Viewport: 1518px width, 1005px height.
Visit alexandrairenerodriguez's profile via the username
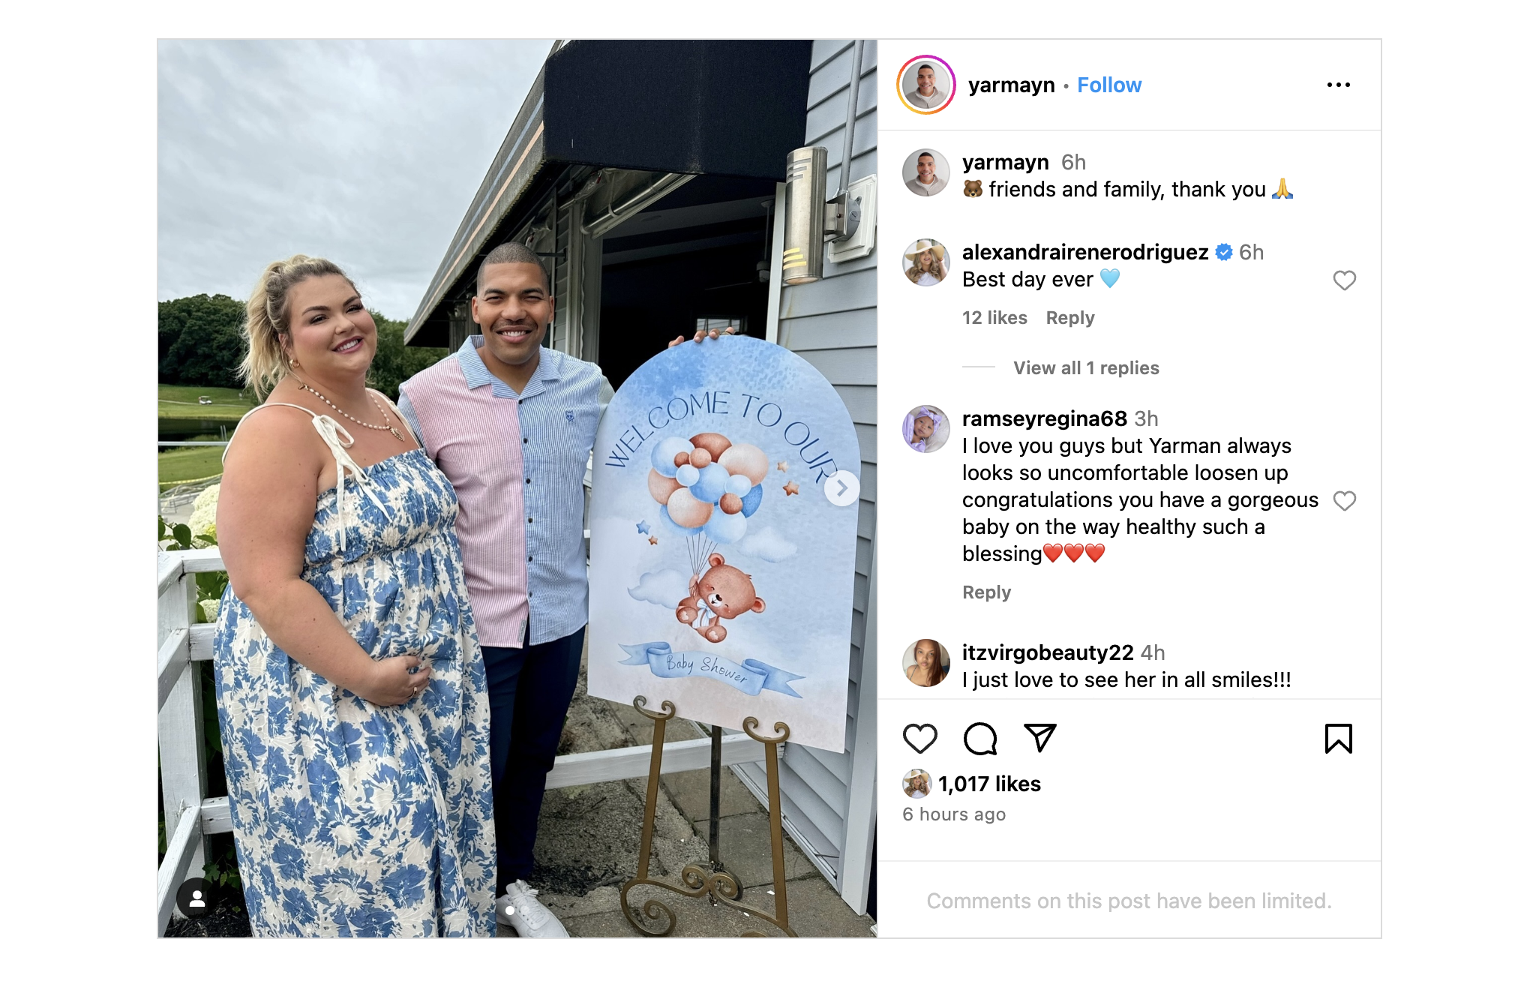[x=1084, y=252]
